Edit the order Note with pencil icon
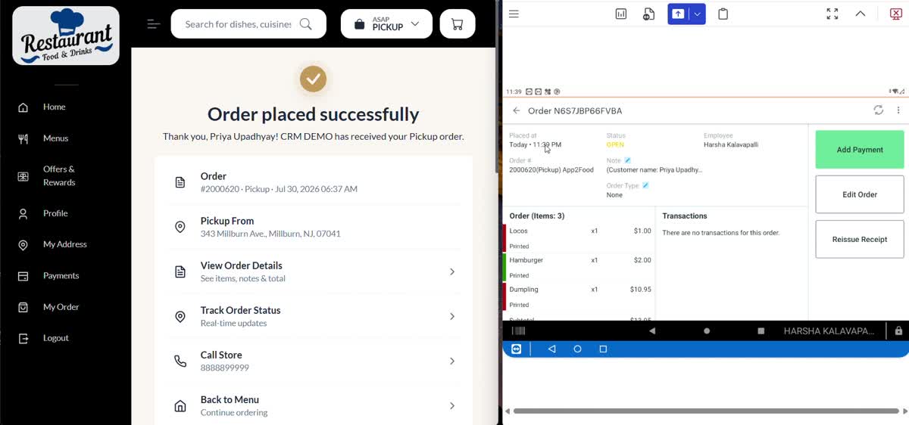This screenshot has height=425, width=909. 627,160
